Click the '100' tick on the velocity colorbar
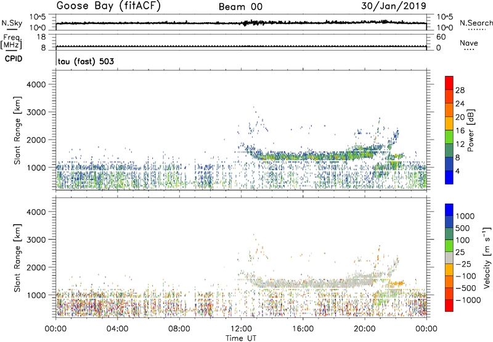Image resolution: width=493 pixels, height=342 pixels. 463,240
